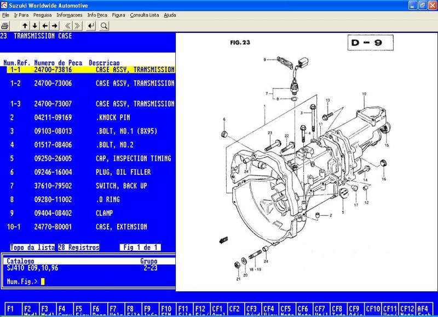Click the double left chevron button
Image resolution: width=438 pixels, height=317 pixels.
tap(67, 26)
